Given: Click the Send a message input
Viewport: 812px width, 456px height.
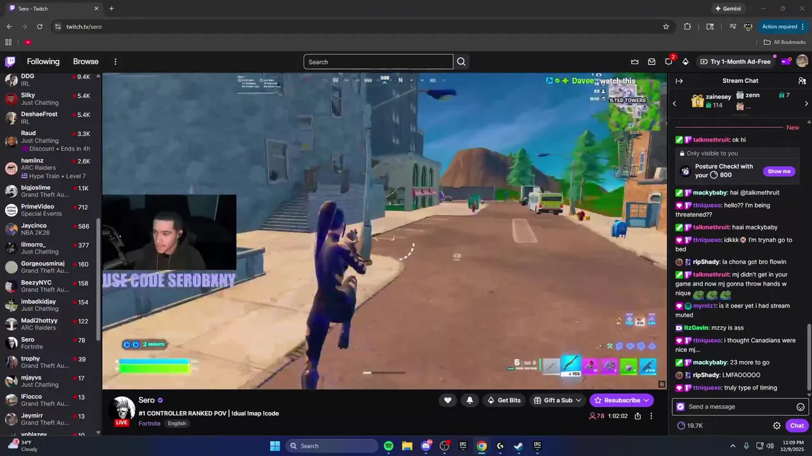Looking at the screenshot, I should [740, 407].
